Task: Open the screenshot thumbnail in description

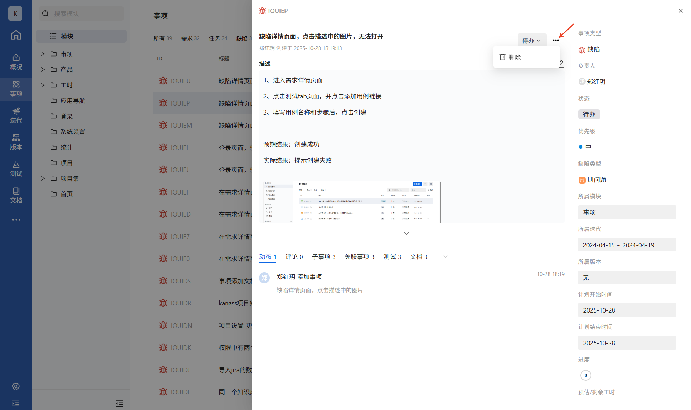Action: (352, 202)
